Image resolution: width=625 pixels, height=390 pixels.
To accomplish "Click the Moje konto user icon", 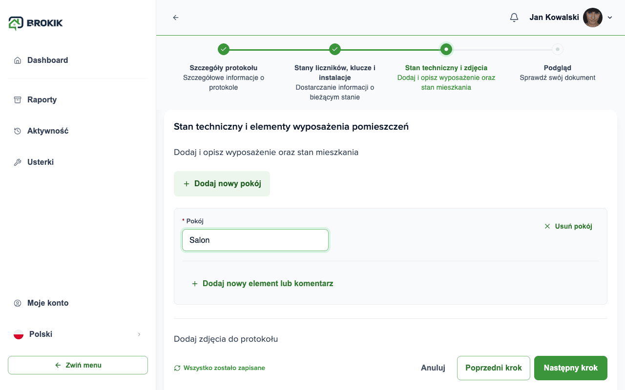I will tap(18, 303).
